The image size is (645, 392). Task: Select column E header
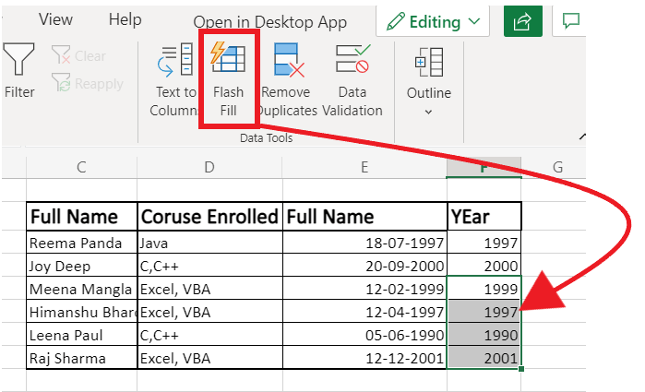[x=364, y=167]
